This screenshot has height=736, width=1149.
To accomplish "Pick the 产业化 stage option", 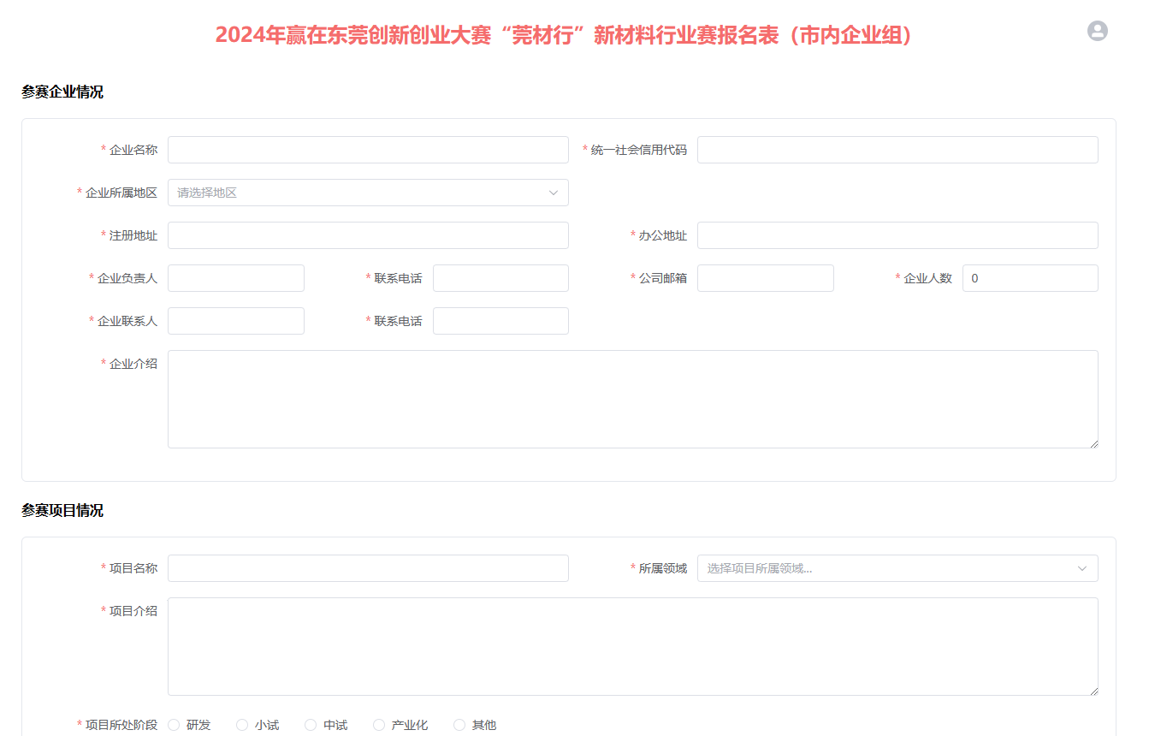I will click(x=379, y=725).
